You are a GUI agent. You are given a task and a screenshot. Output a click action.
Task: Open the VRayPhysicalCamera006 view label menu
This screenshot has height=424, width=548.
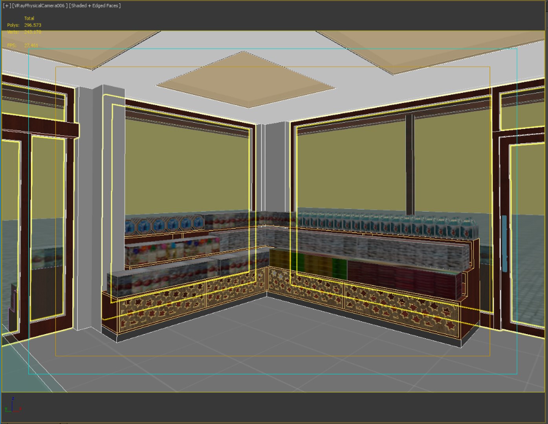tap(40, 5)
